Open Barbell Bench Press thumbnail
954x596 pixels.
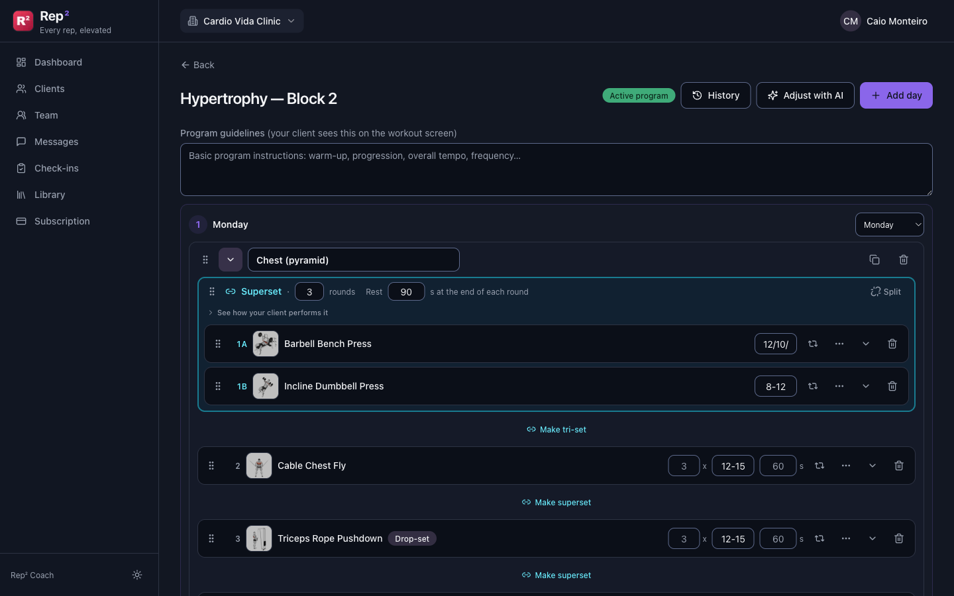tap(266, 344)
